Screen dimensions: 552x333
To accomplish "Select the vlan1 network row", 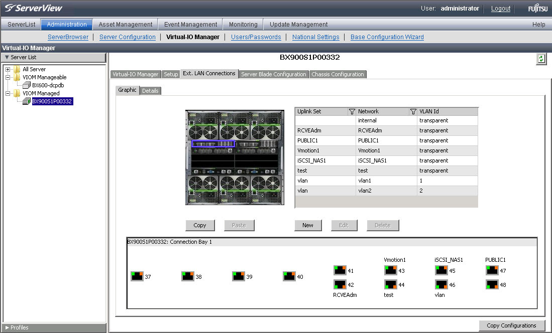I will pyautogui.click(x=386, y=181).
